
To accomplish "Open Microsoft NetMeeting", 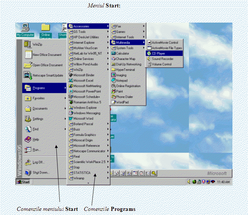I will pyautogui.click(x=89, y=86).
